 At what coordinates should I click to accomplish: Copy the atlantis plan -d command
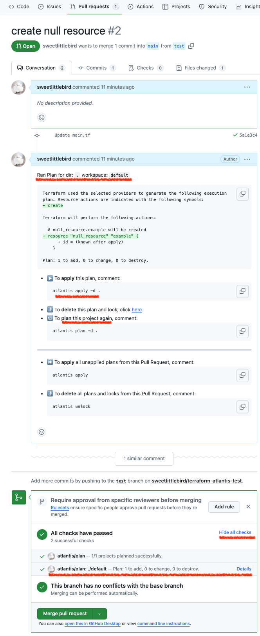(x=243, y=331)
